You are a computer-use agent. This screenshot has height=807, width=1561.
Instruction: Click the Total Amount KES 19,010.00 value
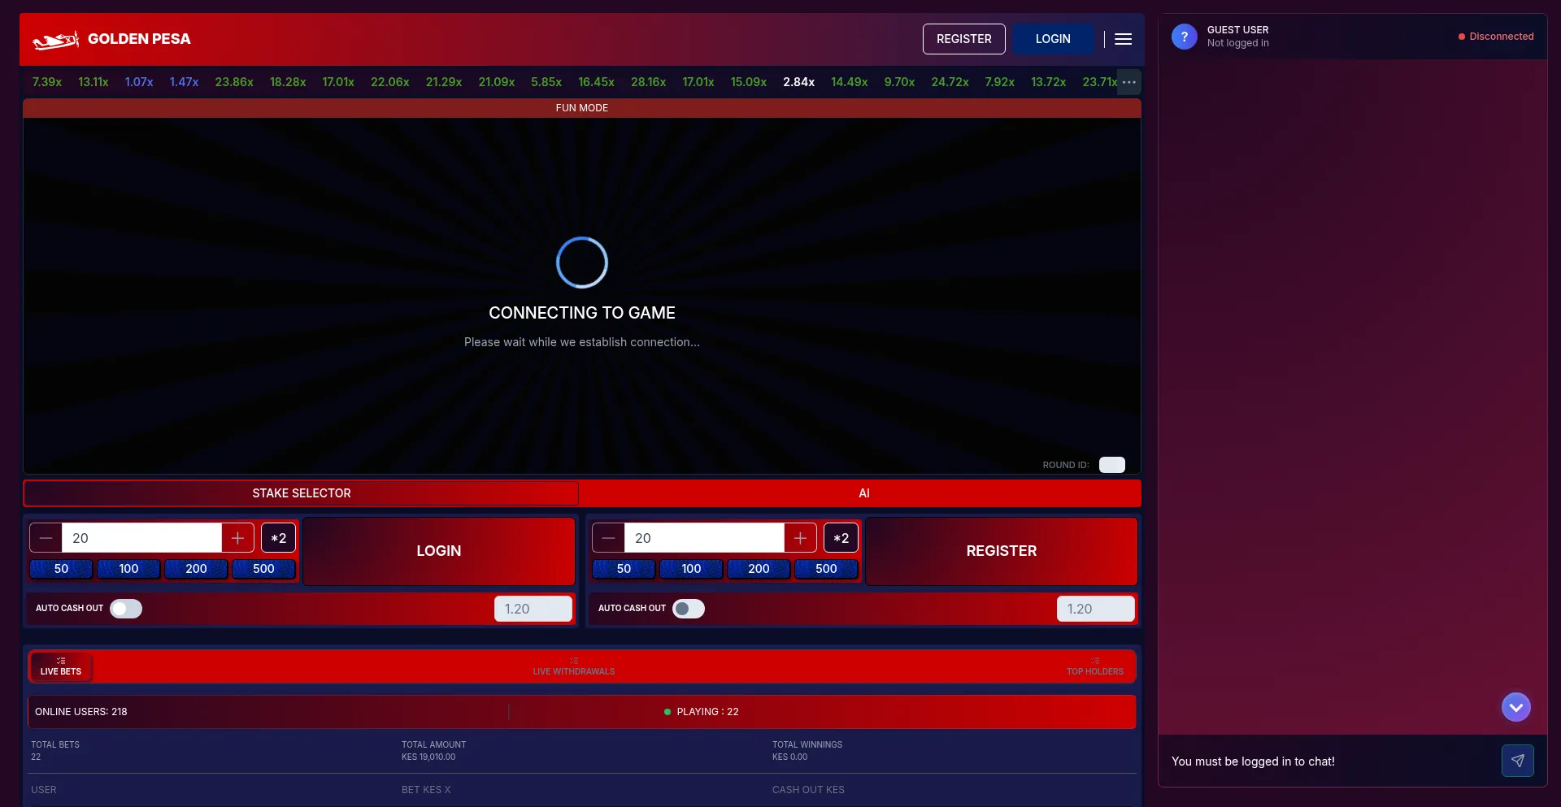[428, 757]
